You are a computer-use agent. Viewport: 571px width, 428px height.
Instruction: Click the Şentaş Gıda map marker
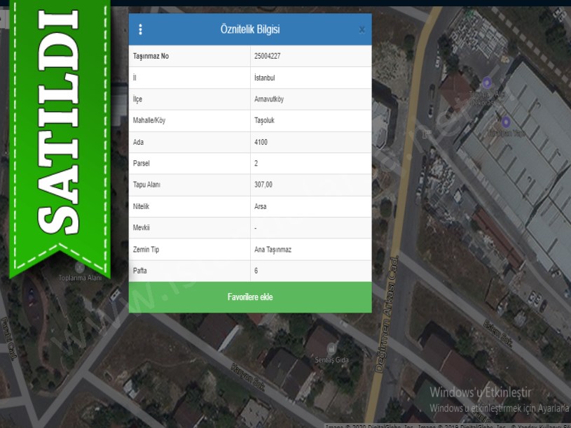tap(331, 348)
